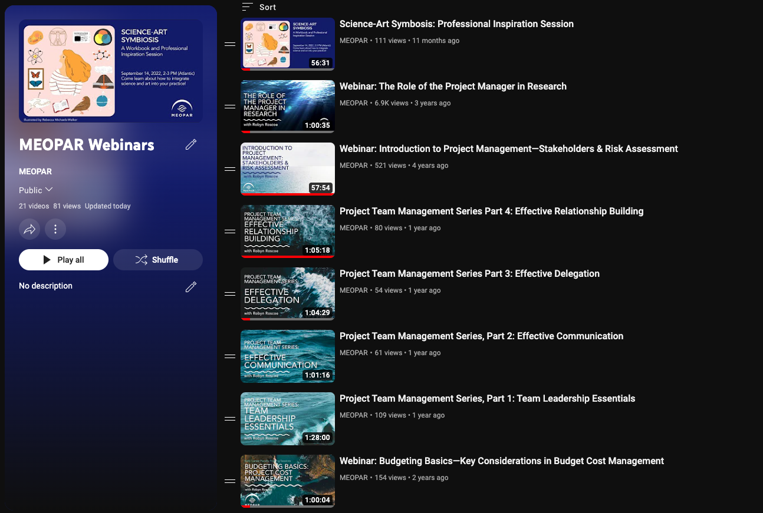The image size is (763, 513).
Task: Open Webinar: The Role of the Project Manager title
Action: click(453, 87)
